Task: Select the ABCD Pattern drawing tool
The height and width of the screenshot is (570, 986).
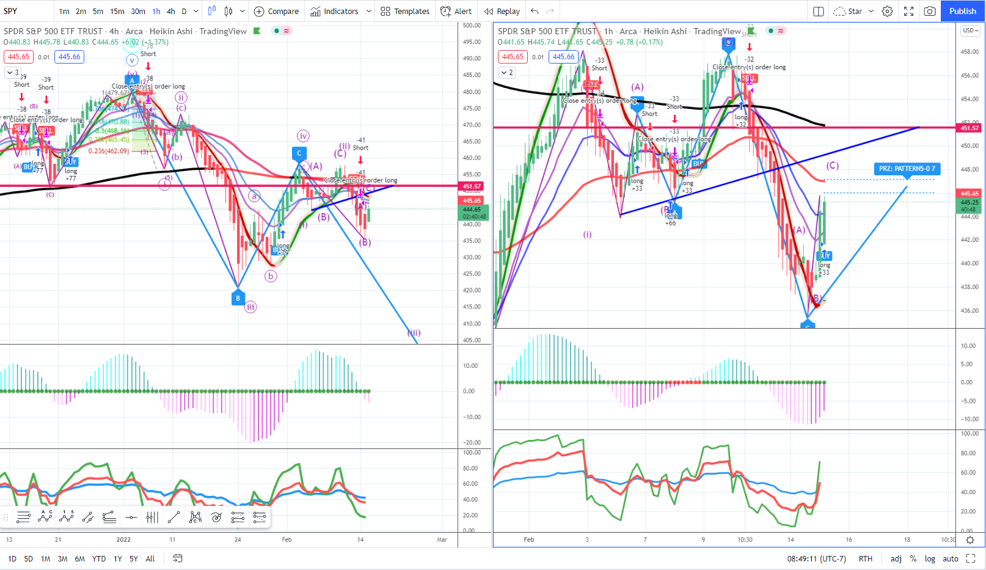Action: pyautogui.click(x=45, y=517)
